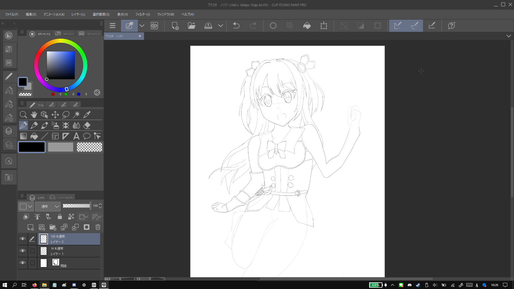Hide layer 2 with eye icon
The width and height of the screenshot is (514, 289).
click(x=23, y=239)
